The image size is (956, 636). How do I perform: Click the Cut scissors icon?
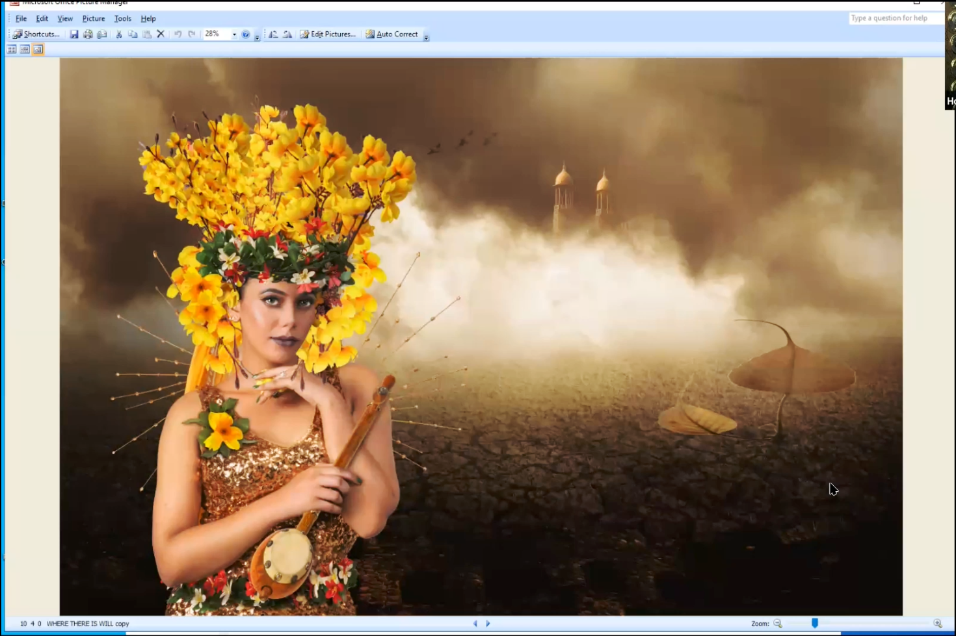[x=119, y=34]
